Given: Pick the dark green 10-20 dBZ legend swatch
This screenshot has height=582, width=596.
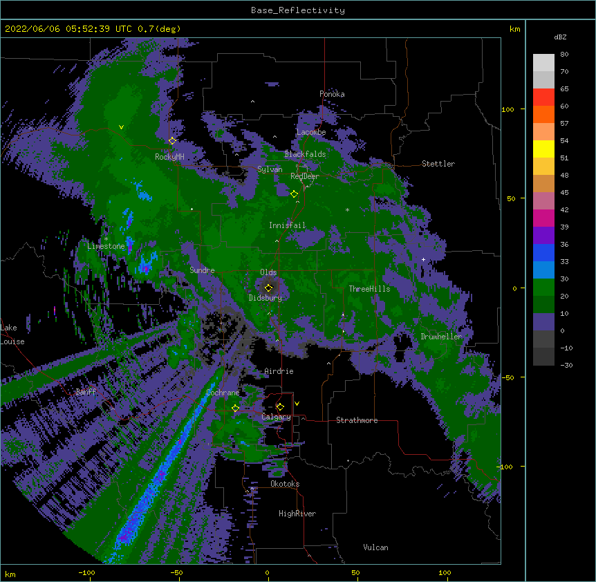Looking at the screenshot, I should [x=543, y=305].
